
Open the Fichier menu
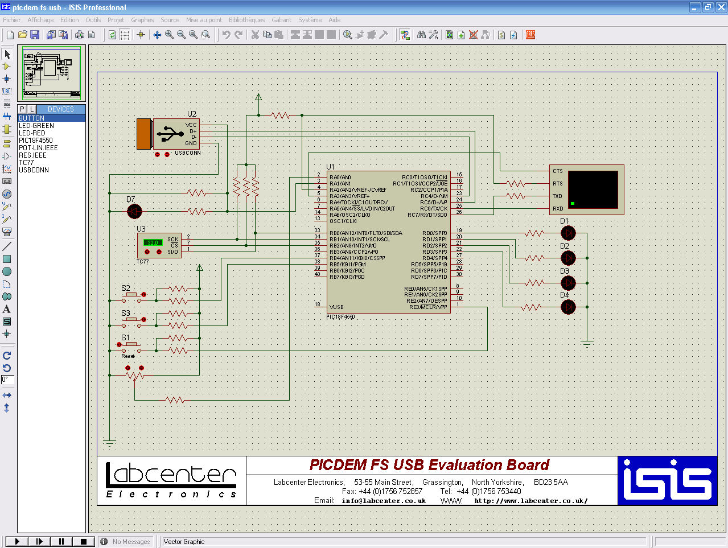pos(12,20)
